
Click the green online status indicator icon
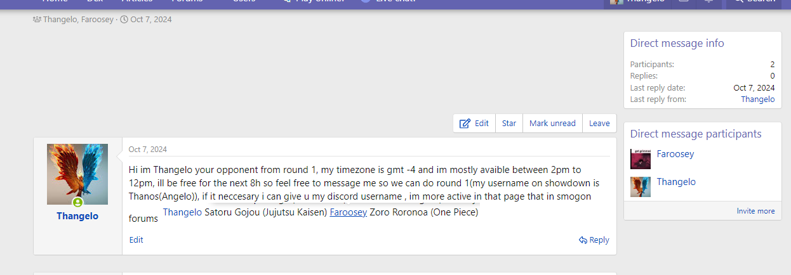(77, 203)
